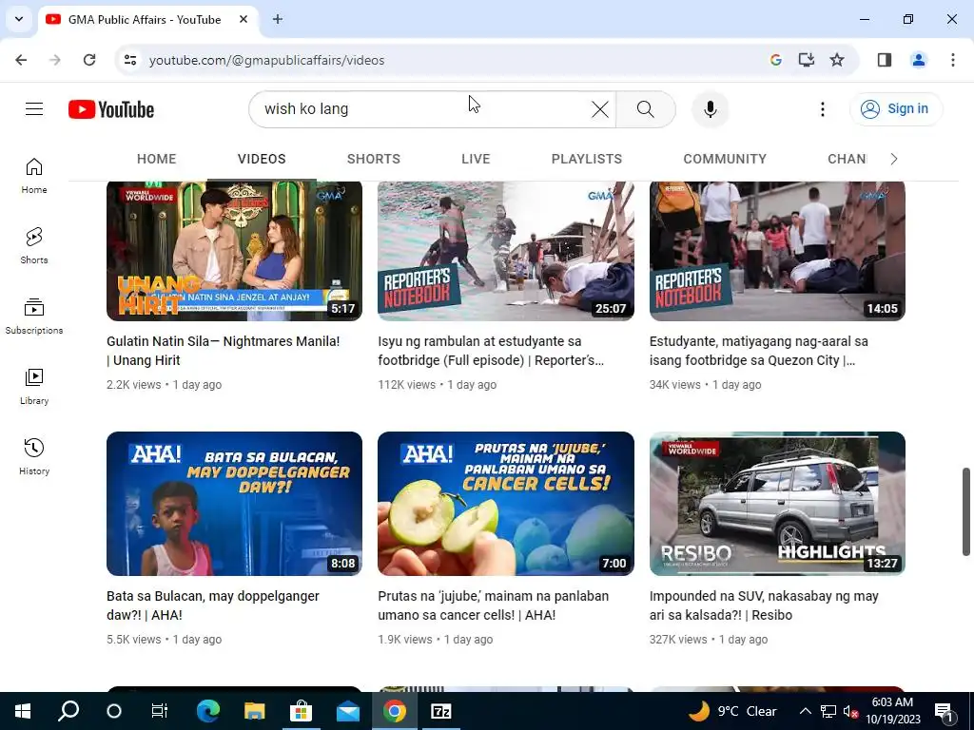
Task: Switch to the COMMUNITY channel tab
Action: (725, 159)
